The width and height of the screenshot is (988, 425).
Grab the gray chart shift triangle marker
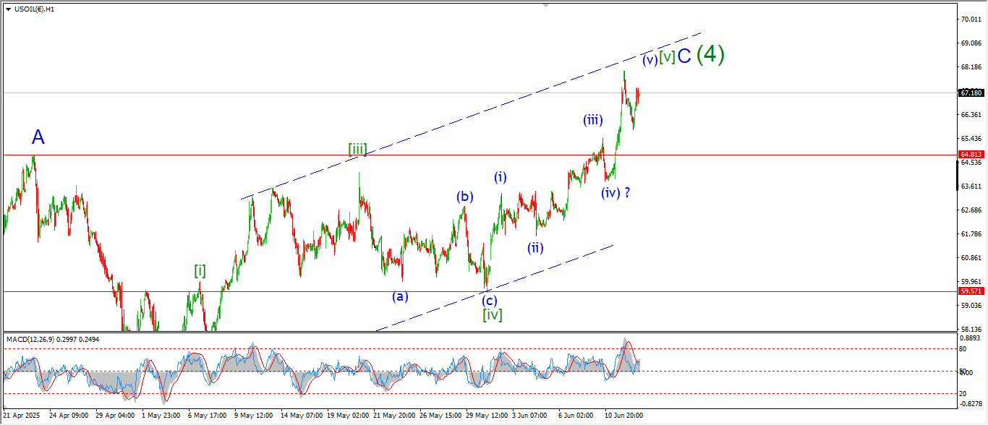[545, 6]
